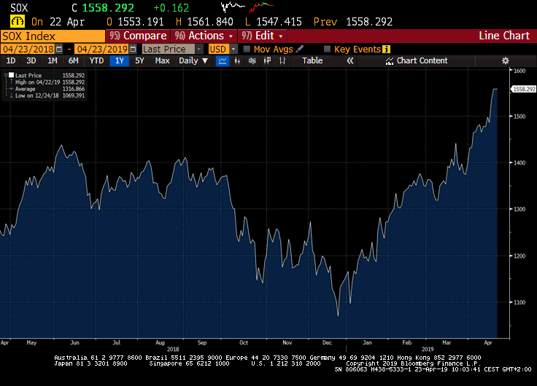The width and height of the screenshot is (537, 386).
Task: Click the pencil icon next to Mov Avgs
Action: (300, 49)
